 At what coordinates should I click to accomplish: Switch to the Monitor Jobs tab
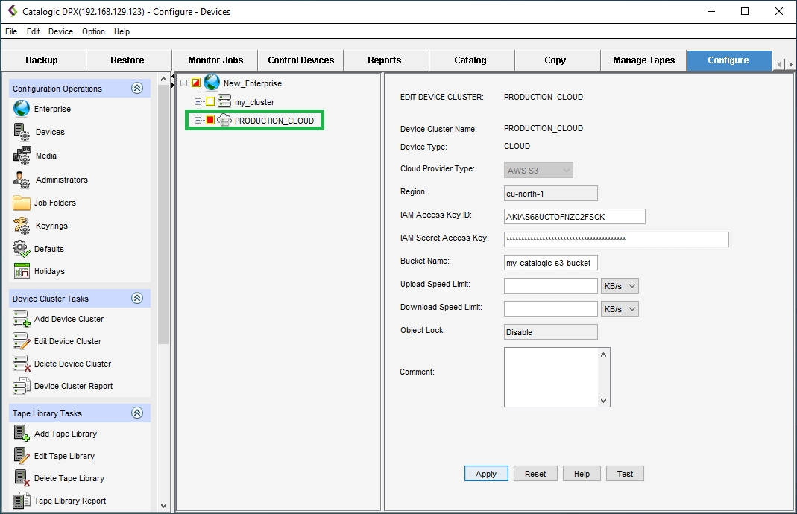(x=215, y=60)
